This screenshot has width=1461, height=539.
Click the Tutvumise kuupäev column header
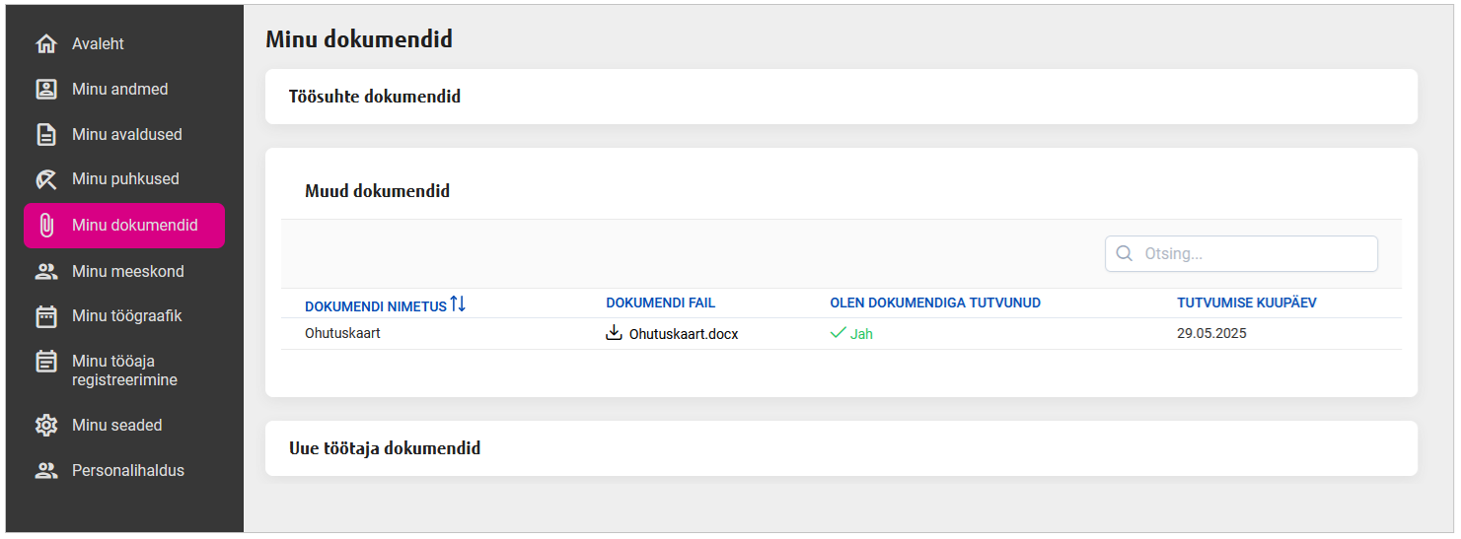[x=1246, y=303]
